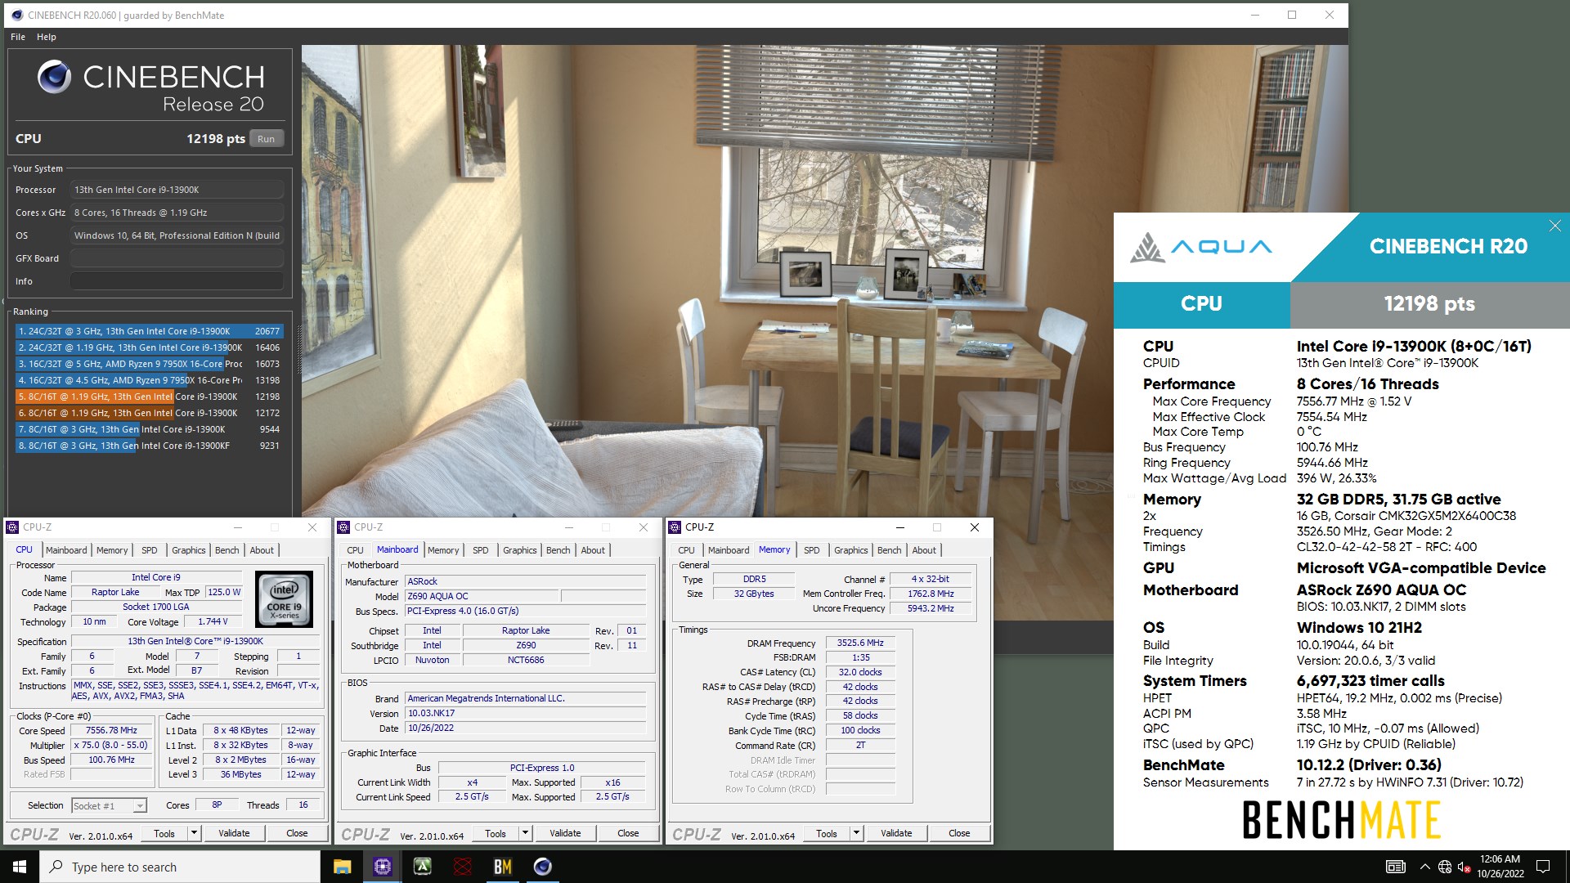Select ranking entry 8 13900KF score 9231
This screenshot has height=883, width=1570.
150,446
